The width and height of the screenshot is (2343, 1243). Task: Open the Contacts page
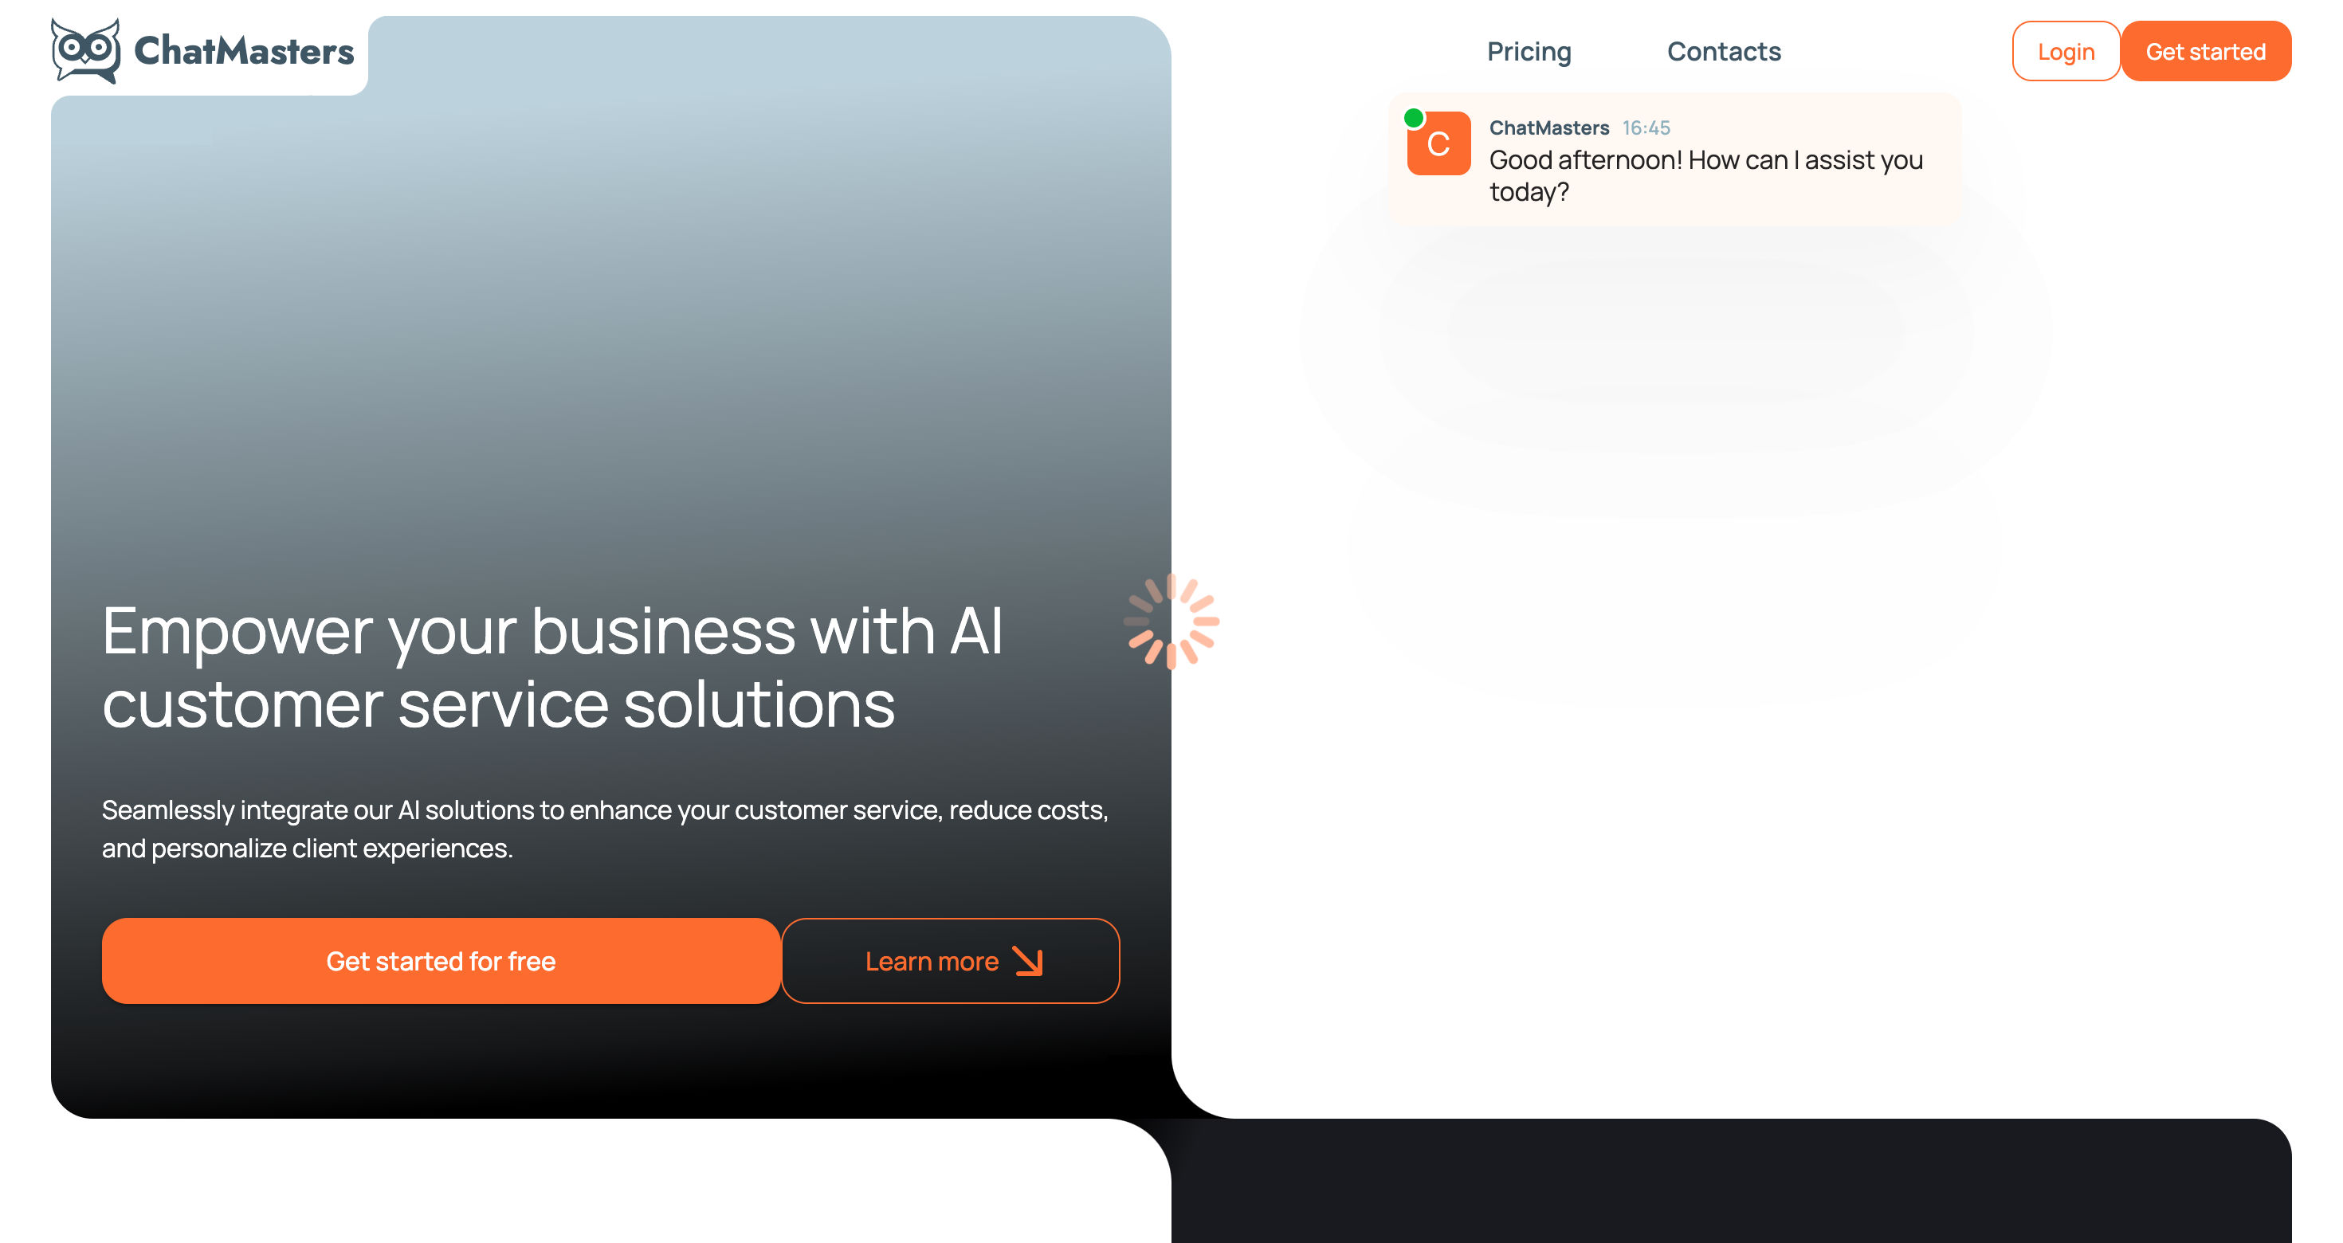tap(1724, 52)
